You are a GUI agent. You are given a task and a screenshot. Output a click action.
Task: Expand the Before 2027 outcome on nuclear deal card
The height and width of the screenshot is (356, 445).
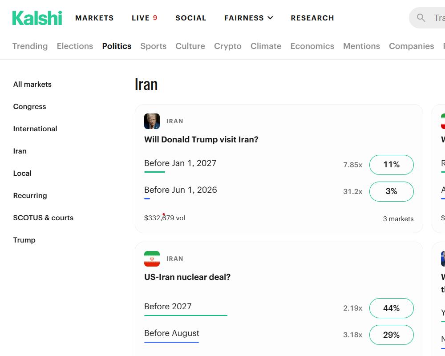pos(168,306)
